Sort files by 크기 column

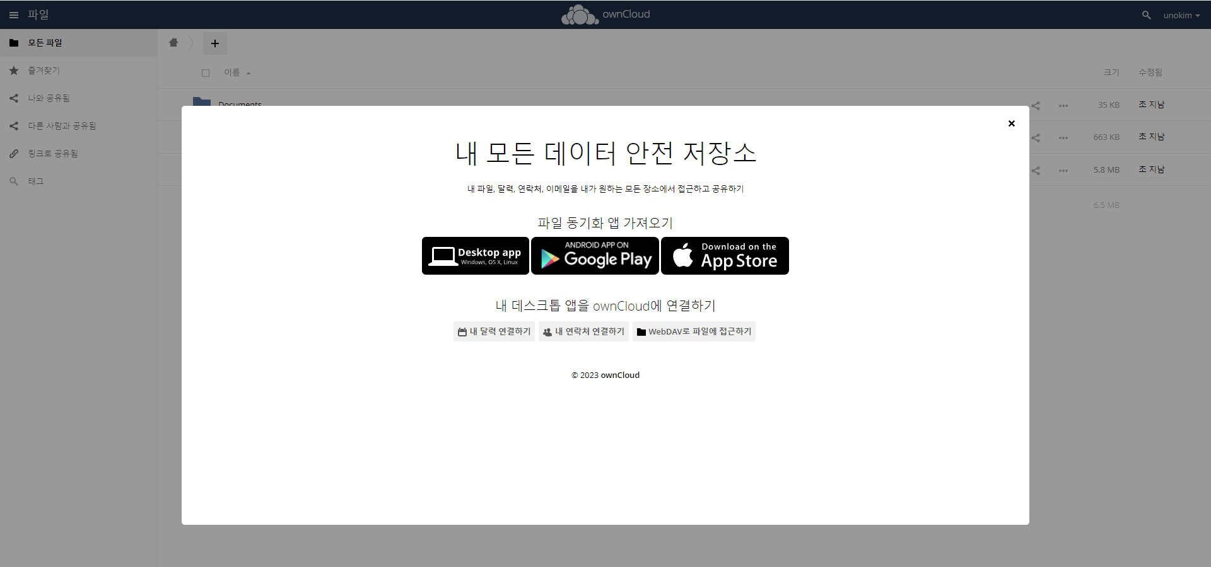pyautogui.click(x=1111, y=72)
